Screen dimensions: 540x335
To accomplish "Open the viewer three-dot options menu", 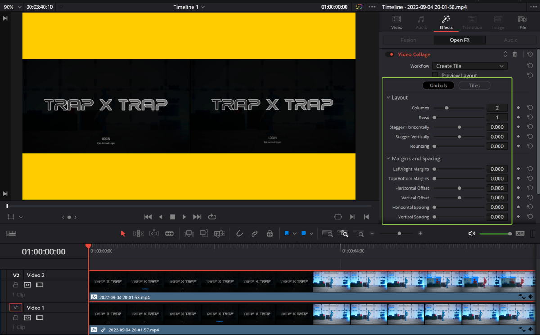I will (372, 7).
